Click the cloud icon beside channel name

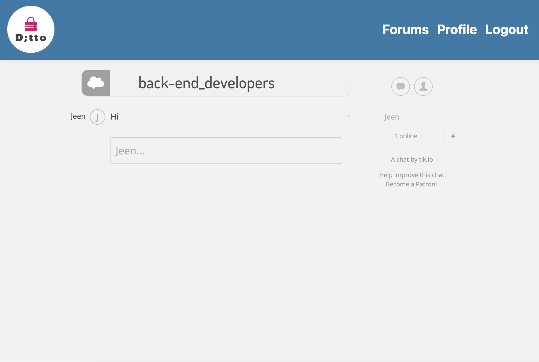pyautogui.click(x=96, y=83)
